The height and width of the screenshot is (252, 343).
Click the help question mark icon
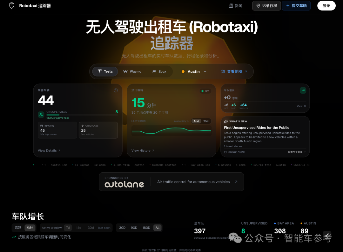pos(116,90)
